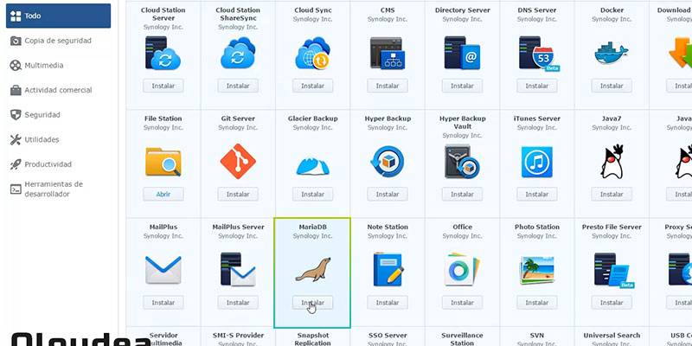Viewport: 692px width, 346px height.
Task: Click the Glacier Backup icon
Action: [x=312, y=165]
